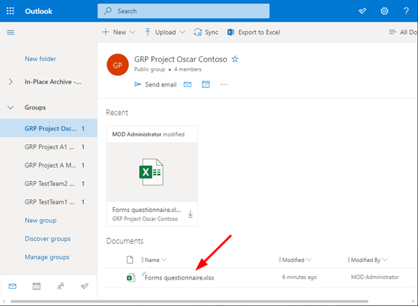This screenshot has height=306, width=418.
Task: Click the horizontal scrollbar at bottom
Action: point(189,301)
